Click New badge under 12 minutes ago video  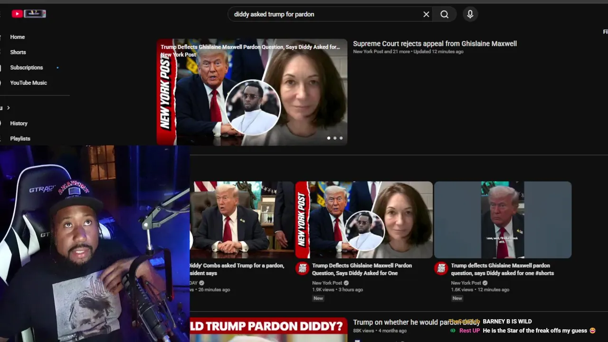coord(457,298)
